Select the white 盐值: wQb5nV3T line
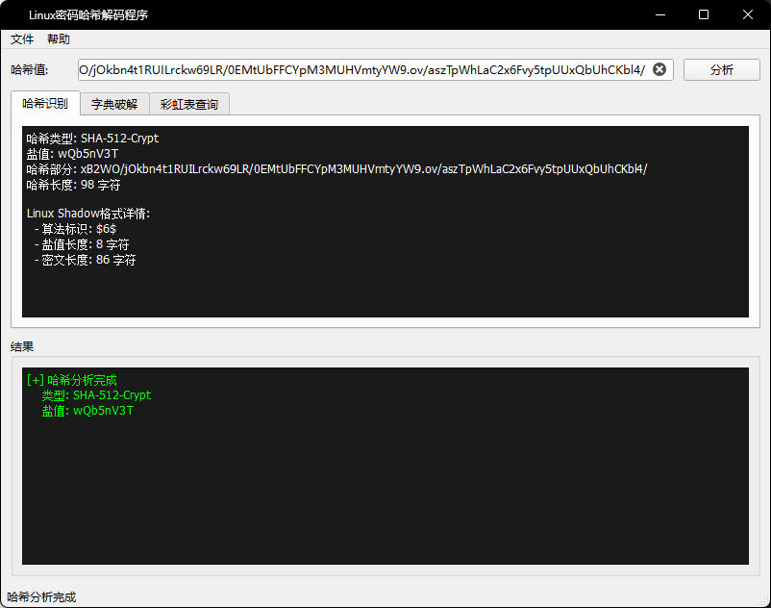The width and height of the screenshot is (771, 608). click(x=73, y=154)
